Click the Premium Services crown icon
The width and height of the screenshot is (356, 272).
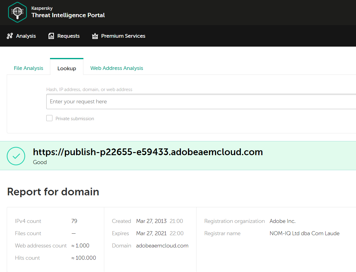pyautogui.click(x=95, y=36)
